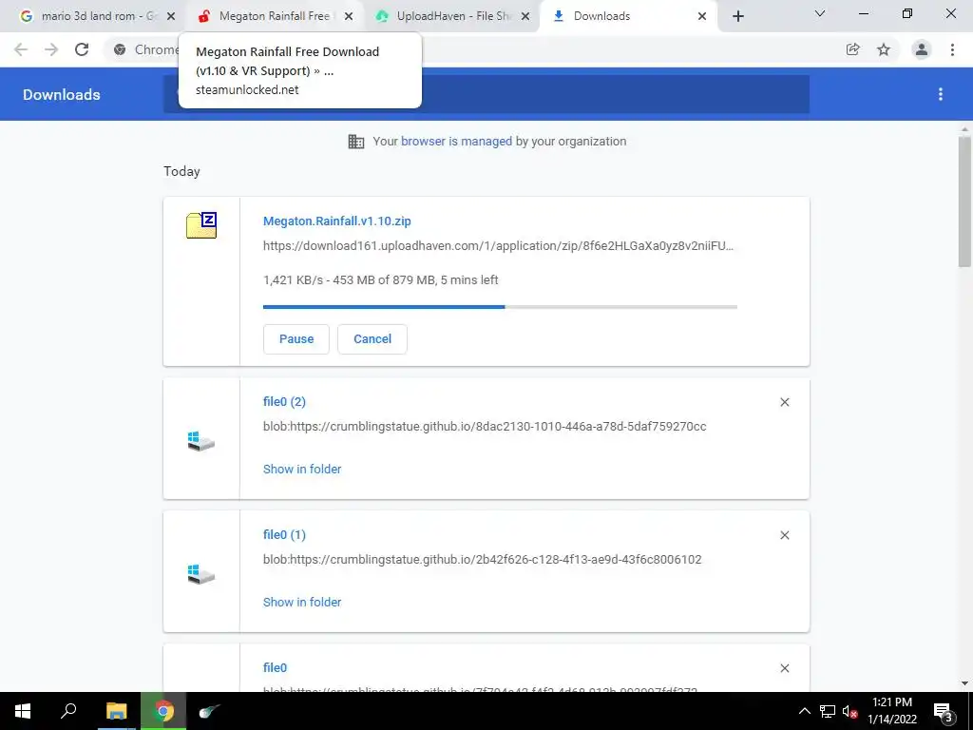The image size is (973, 730).
Task: Close the mario 3d land rom tab
Action: pos(171,16)
